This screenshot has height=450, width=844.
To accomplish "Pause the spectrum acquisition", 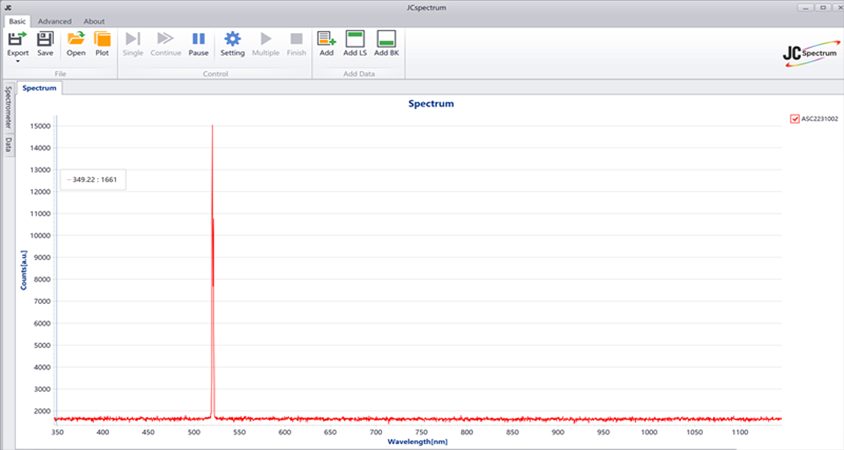I will tap(198, 39).
